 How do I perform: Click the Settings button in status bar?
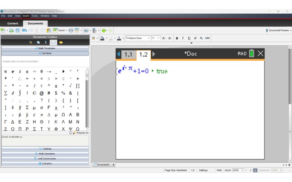pos(203,170)
